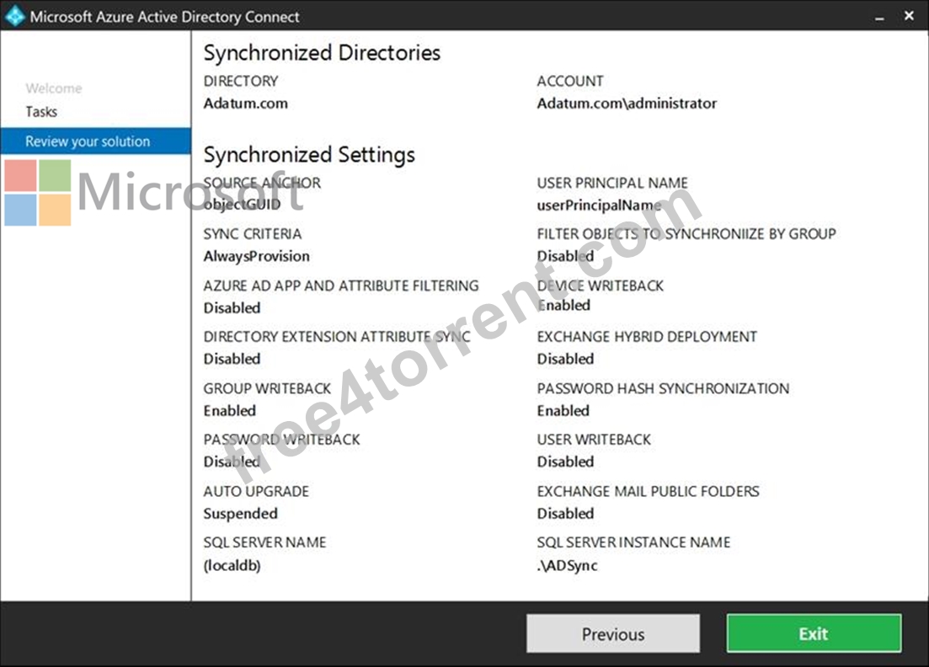Click the green Exit button

point(814,634)
